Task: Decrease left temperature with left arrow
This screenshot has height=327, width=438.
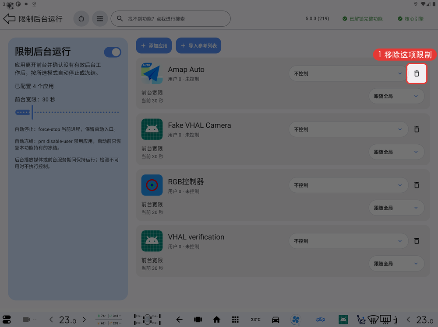Action: tap(51, 320)
